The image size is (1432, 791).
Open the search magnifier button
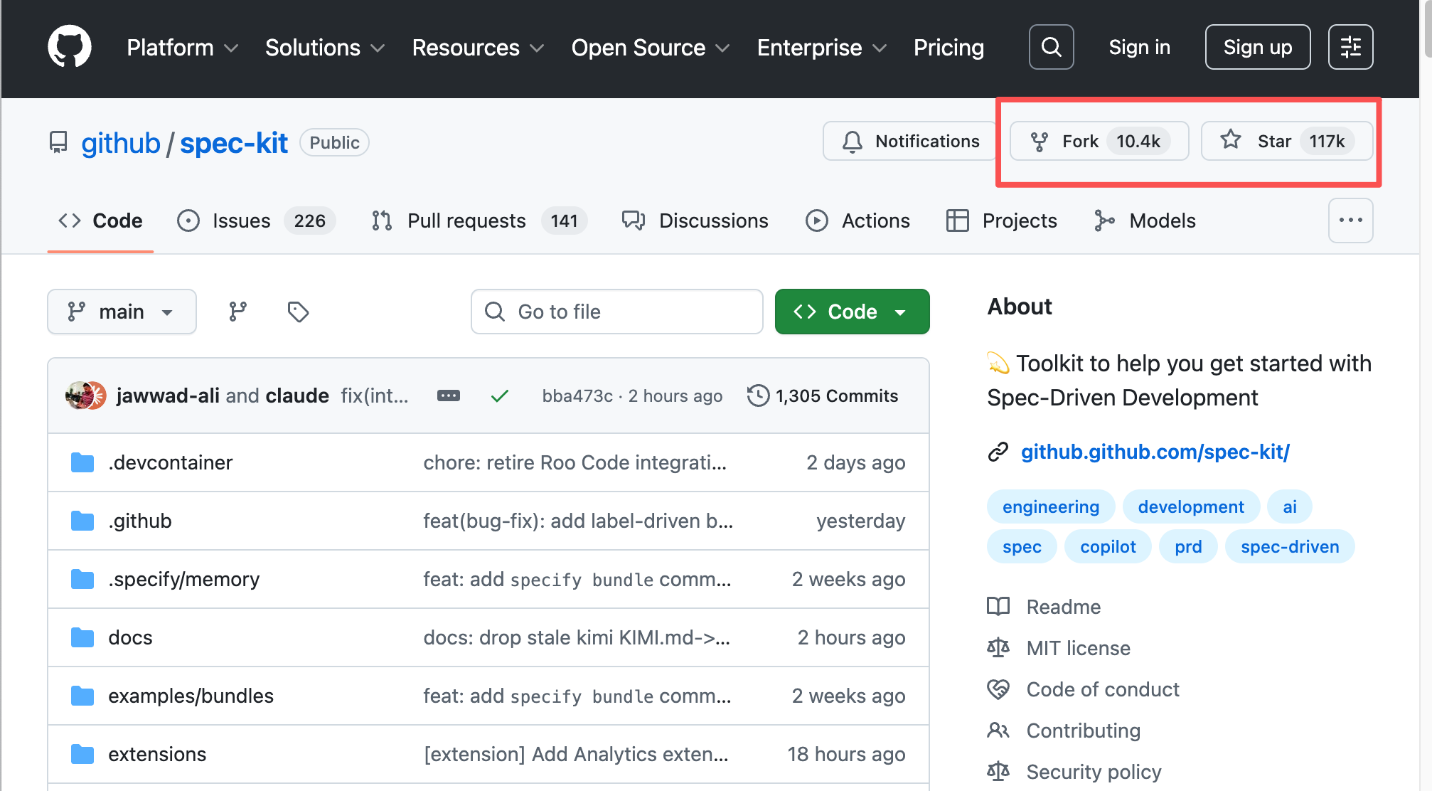coord(1051,47)
